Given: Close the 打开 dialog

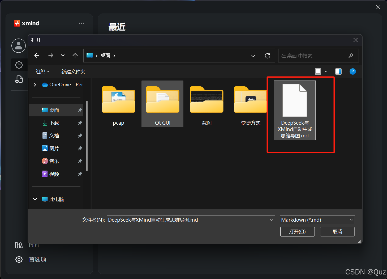Looking at the screenshot, I should (355, 40).
